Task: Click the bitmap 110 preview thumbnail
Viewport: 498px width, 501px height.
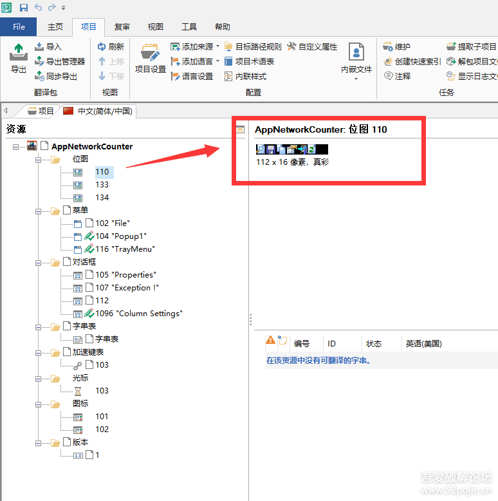Action: coord(291,149)
